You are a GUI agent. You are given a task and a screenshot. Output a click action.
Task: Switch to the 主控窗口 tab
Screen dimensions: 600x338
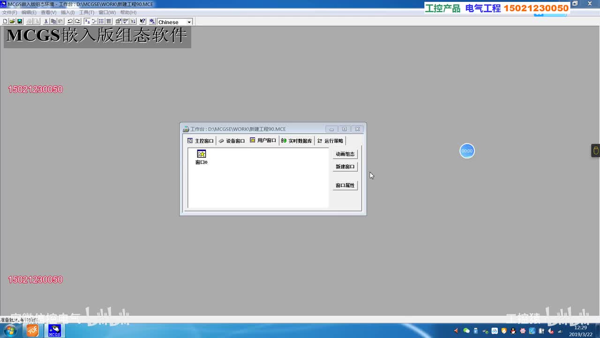pyautogui.click(x=201, y=141)
